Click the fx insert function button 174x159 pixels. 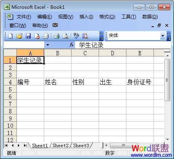[72, 45]
